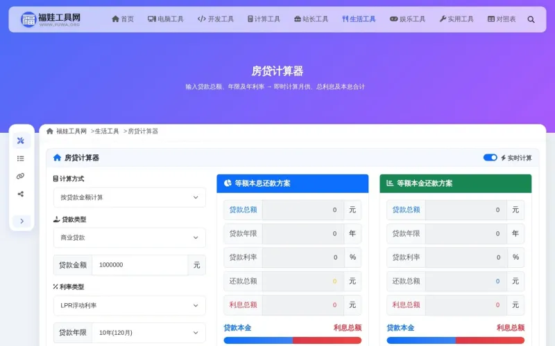
Task: Click the house icon beside the 房贷计算器 panel title
Action: [57, 158]
